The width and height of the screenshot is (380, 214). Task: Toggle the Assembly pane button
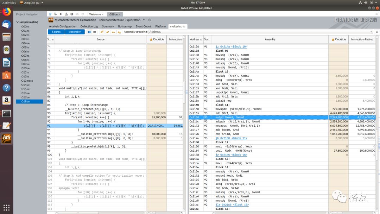click(x=75, y=32)
